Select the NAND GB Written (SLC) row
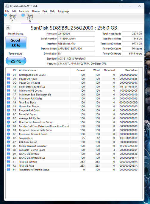The width and height of the screenshot is (150, 204). coord(72,158)
